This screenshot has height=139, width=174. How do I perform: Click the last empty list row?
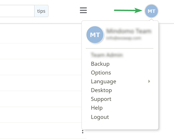(41, 131)
